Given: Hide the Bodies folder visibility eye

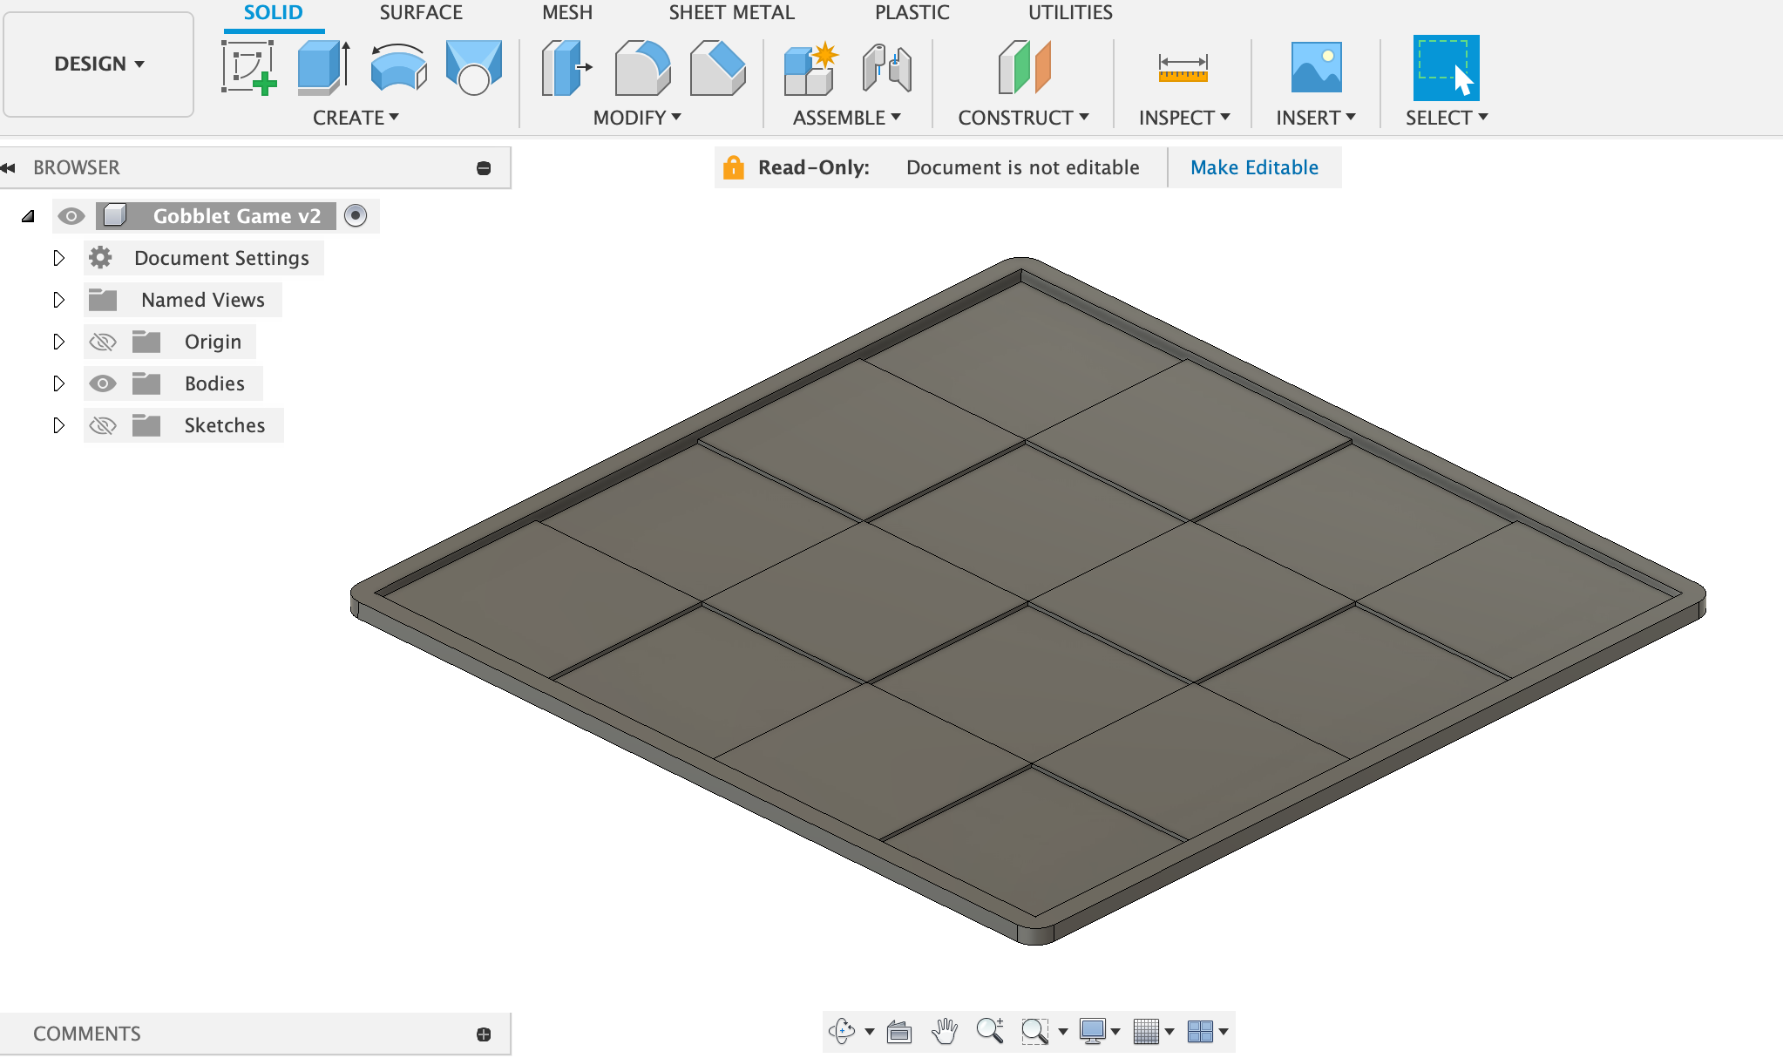Looking at the screenshot, I should tap(103, 383).
